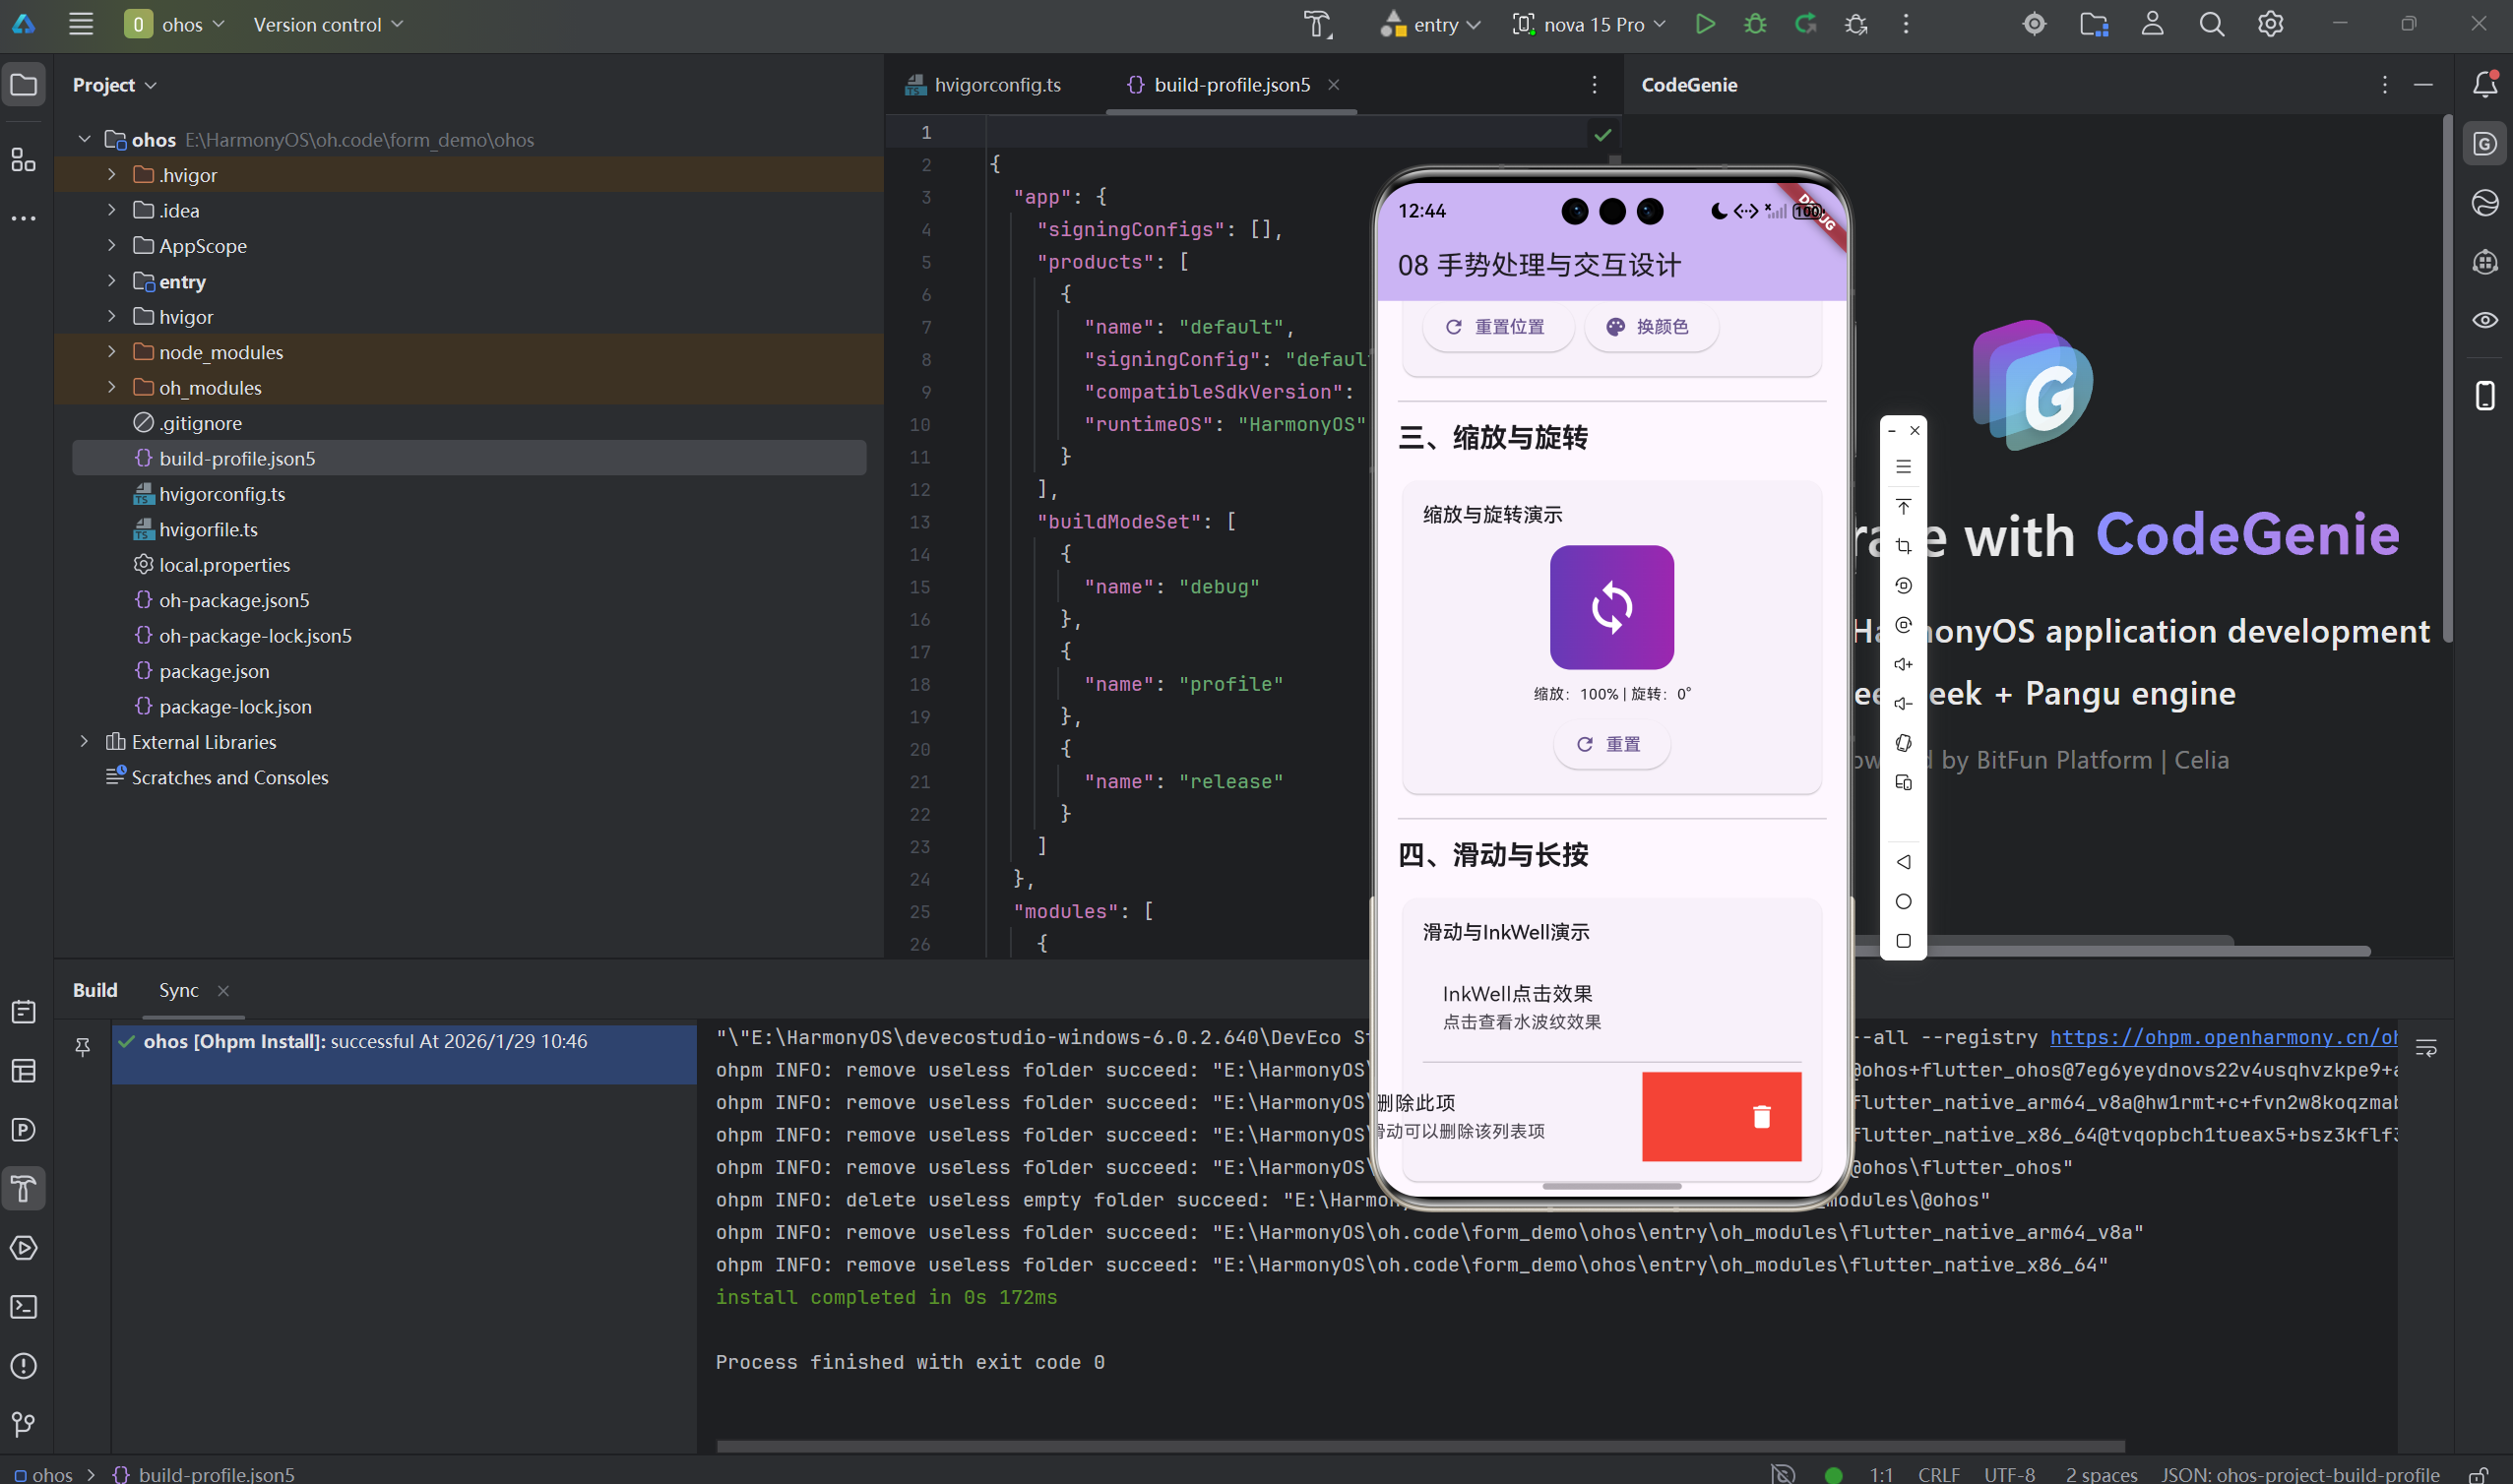
Task: Open the Terminal tool window icon
Action: (24, 1307)
